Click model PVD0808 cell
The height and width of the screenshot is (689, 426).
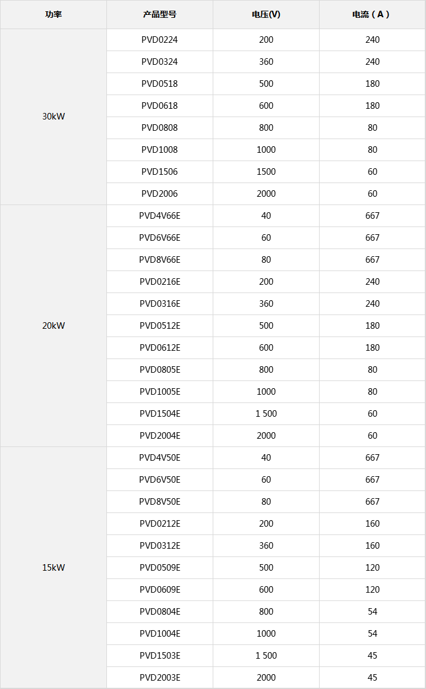tap(159, 128)
